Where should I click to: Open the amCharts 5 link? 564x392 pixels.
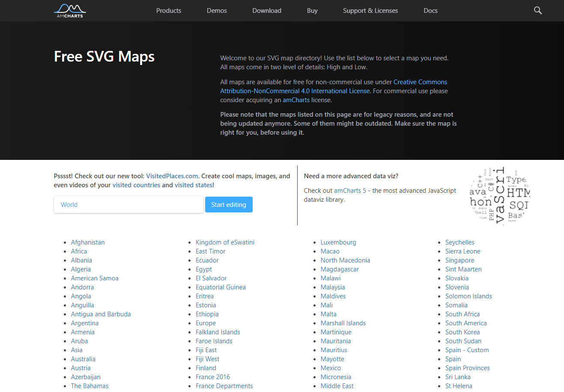tap(350, 191)
